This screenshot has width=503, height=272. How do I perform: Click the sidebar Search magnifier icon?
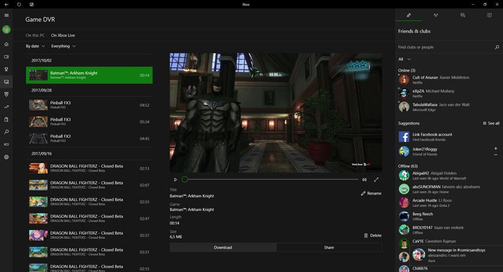pos(7,132)
